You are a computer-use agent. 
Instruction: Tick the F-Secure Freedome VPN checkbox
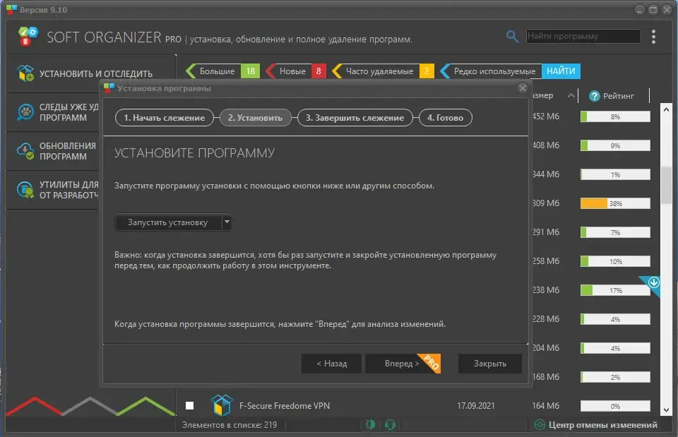click(x=189, y=405)
